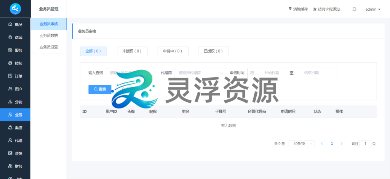Click the 头像 column header
Screen dimensions: 390x179
(x=131, y=112)
